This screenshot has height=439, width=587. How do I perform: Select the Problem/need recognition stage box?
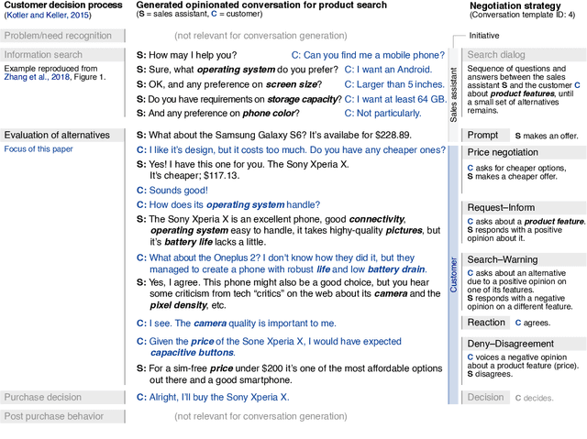coord(60,36)
